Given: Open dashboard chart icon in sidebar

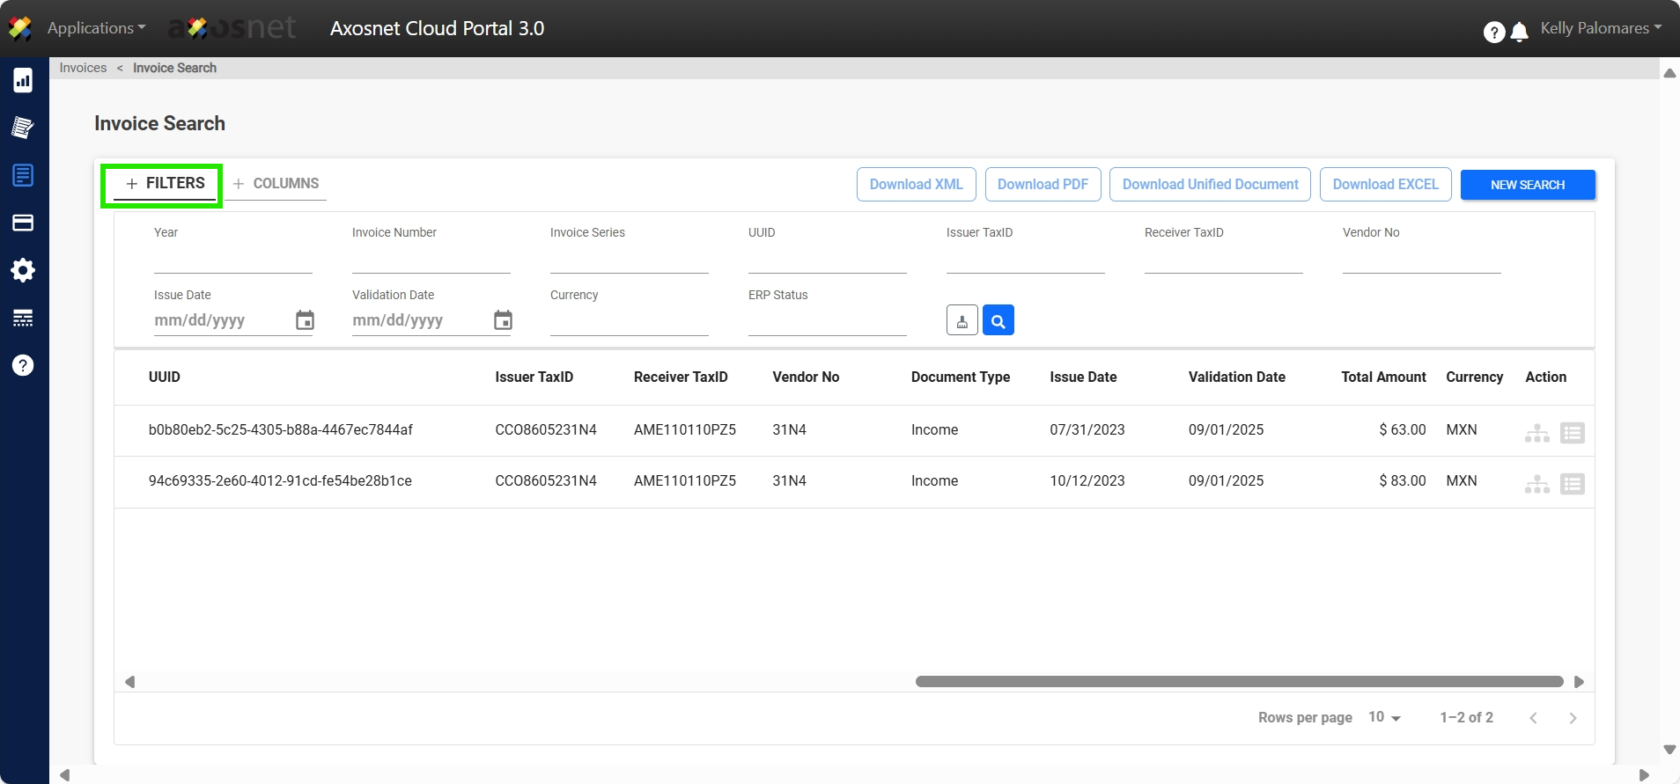Looking at the screenshot, I should coord(23,80).
